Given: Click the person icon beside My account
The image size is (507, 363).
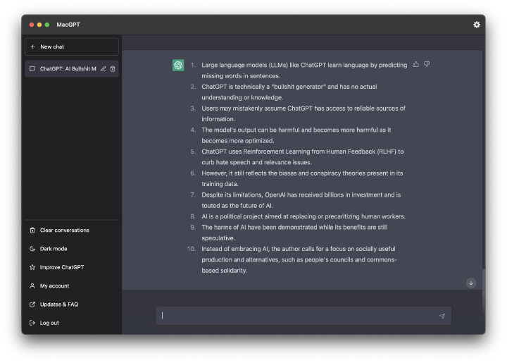Looking at the screenshot, I should pyautogui.click(x=32, y=285).
